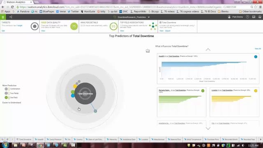Click the Top Field Associations network icon
263x148 pixels.
153,26
